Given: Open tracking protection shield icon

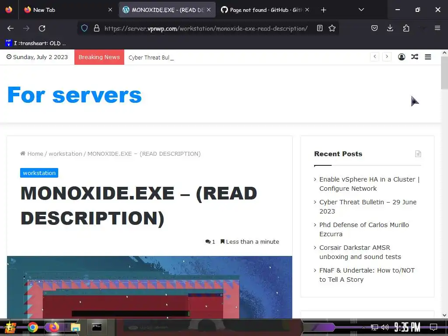Looking at the screenshot, I should tap(84, 28).
